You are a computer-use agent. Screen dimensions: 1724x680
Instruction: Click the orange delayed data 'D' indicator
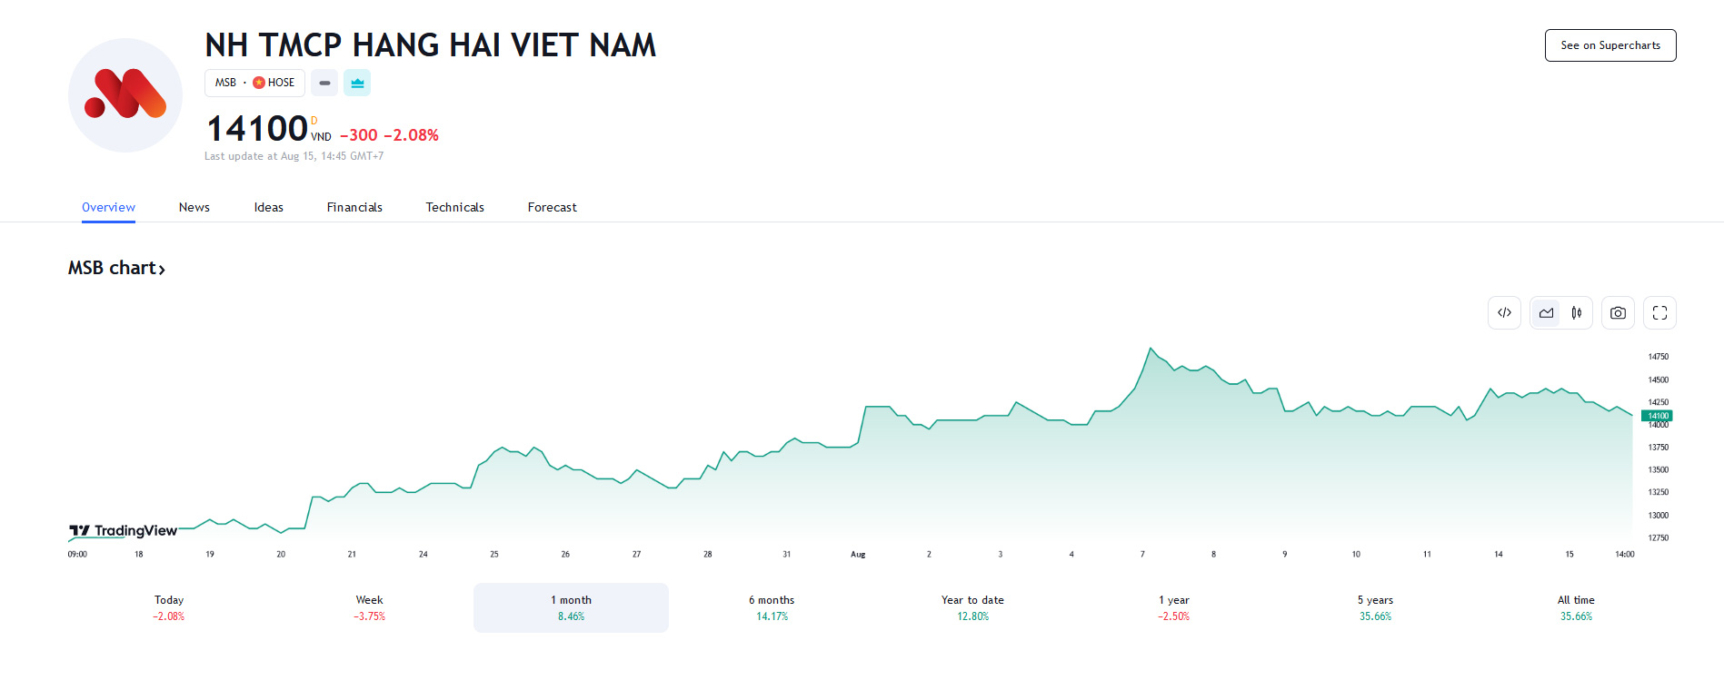pyautogui.click(x=314, y=121)
